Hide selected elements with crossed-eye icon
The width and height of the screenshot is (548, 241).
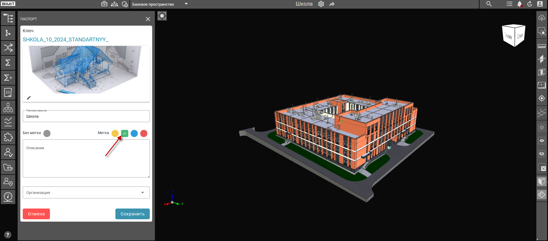[x=541, y=154]
